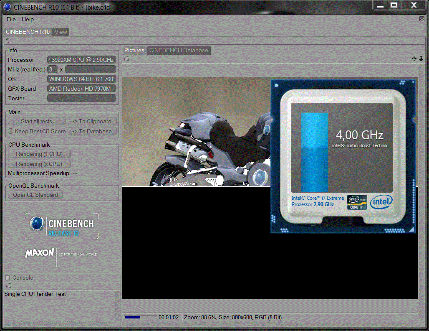Click the MHz real frequency field

tap(91, 69)
